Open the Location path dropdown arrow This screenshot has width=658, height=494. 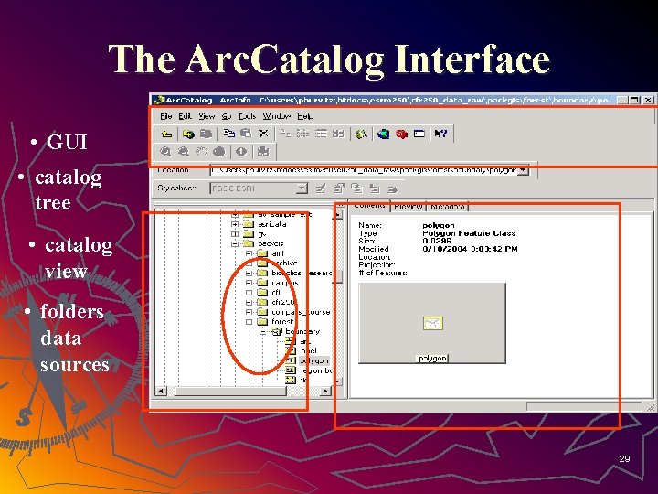(x=524, y=170)
